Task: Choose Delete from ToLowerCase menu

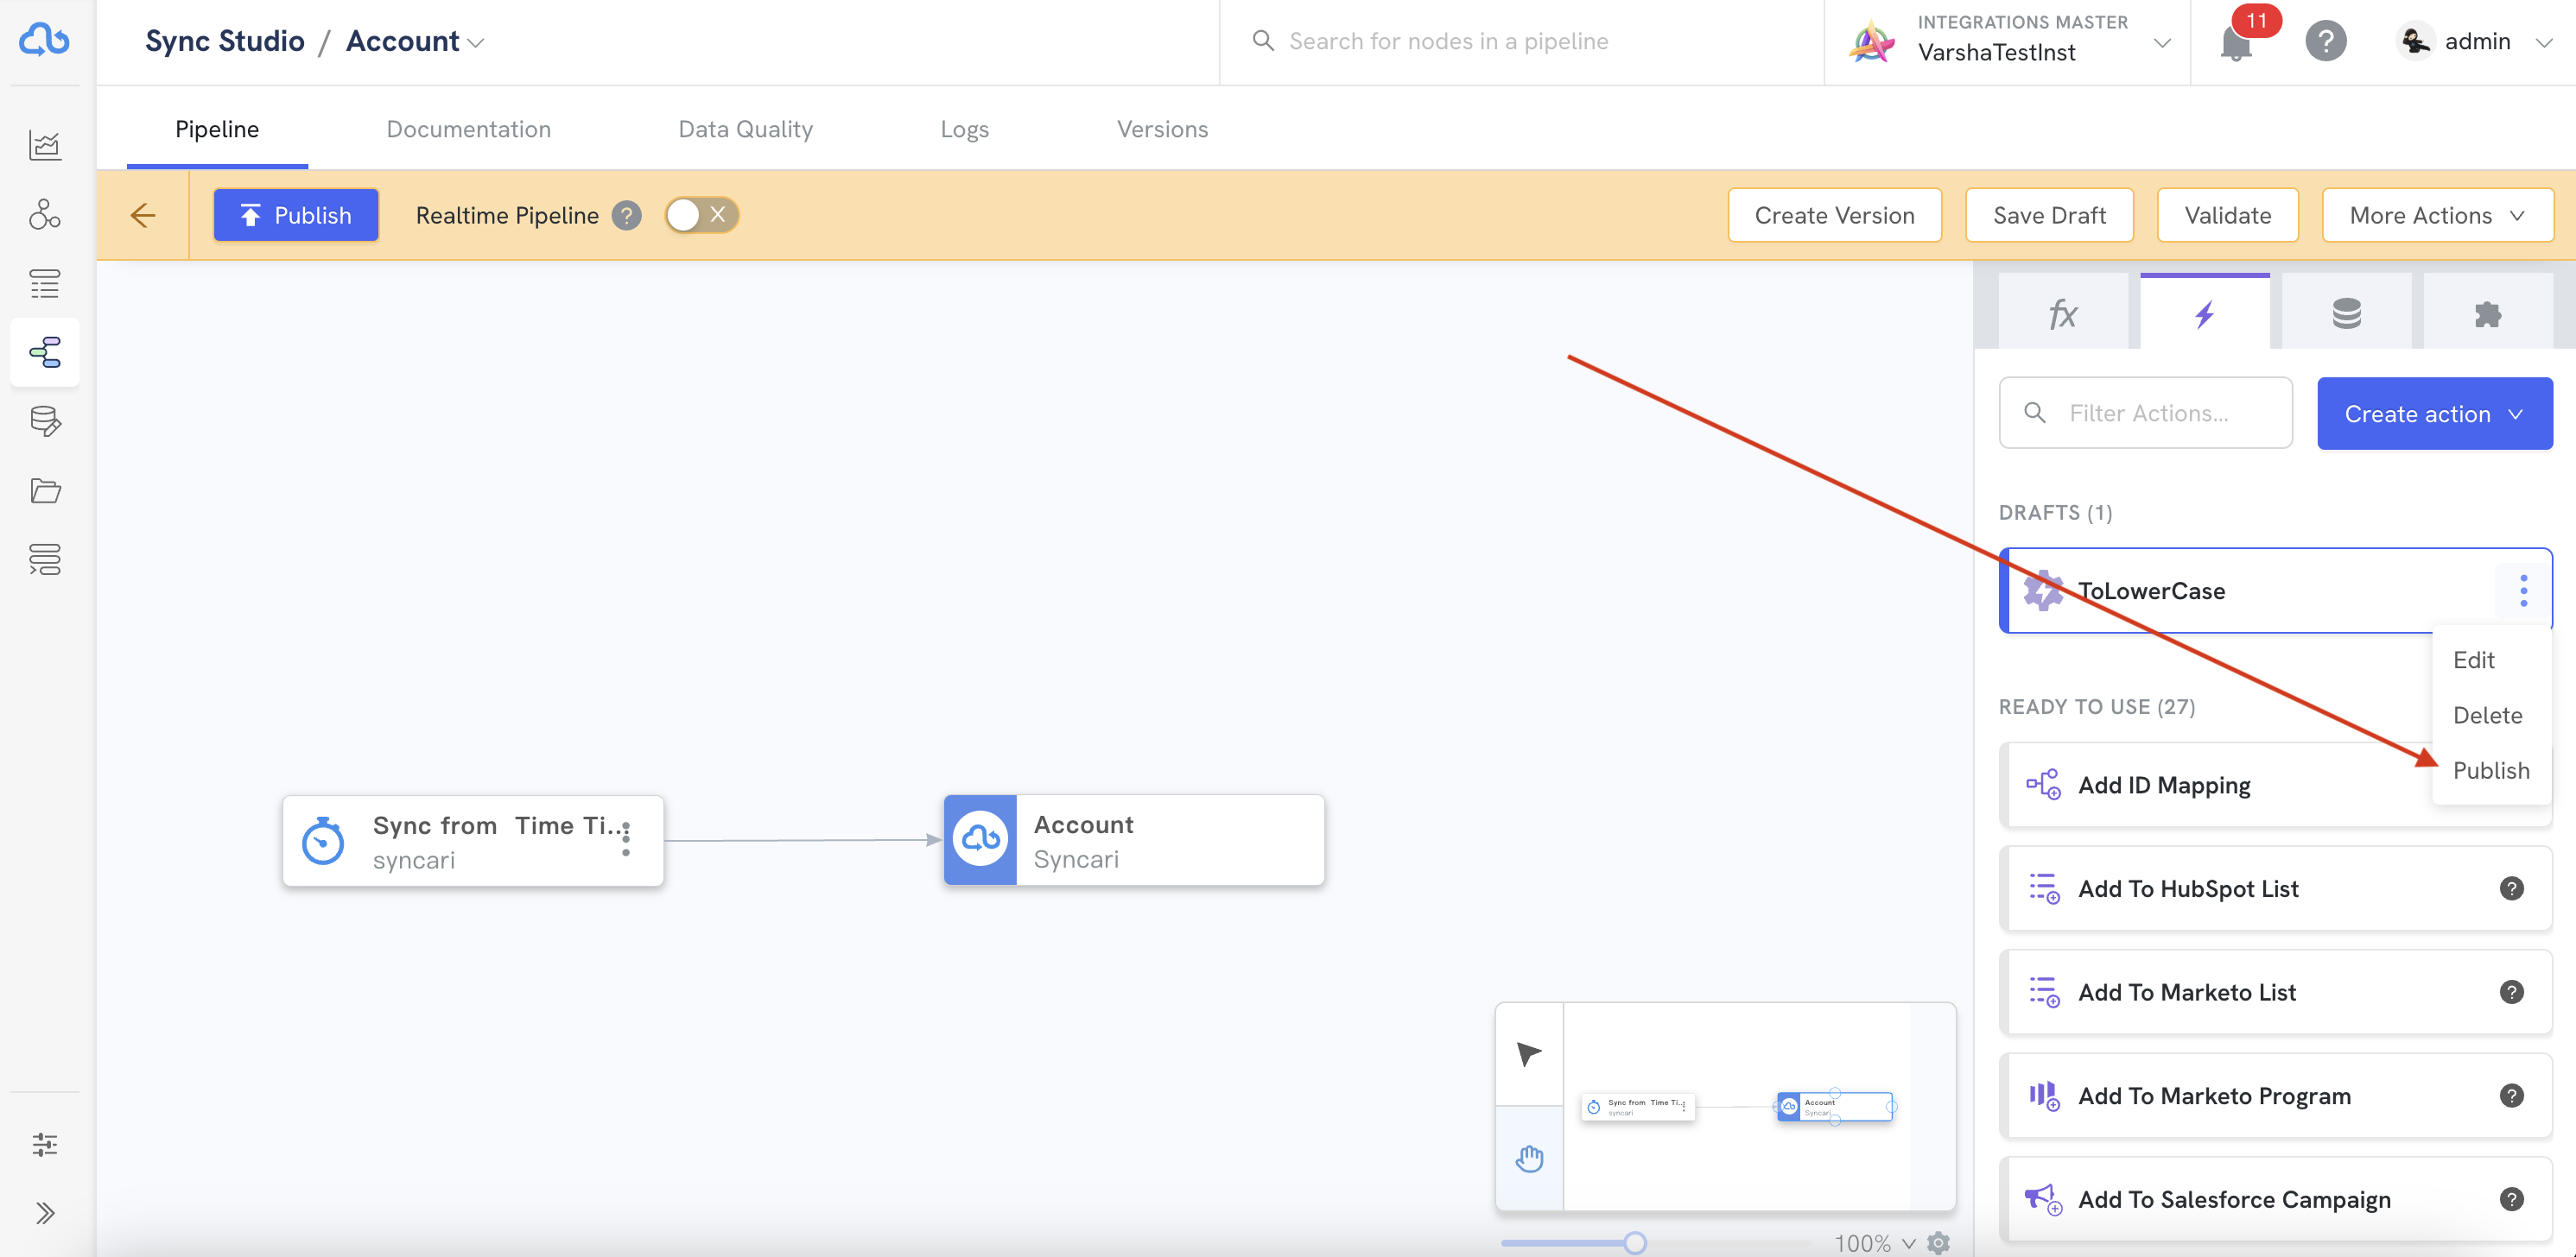Action: (2487, 716)
